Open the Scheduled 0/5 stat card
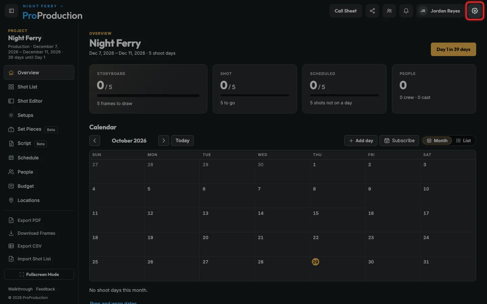Image resolution: width=487 pixels, height=304 pixels. 344,89
